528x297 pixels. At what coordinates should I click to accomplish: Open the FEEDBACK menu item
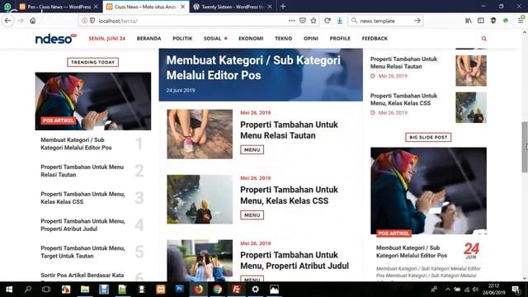tap(375, 39)
